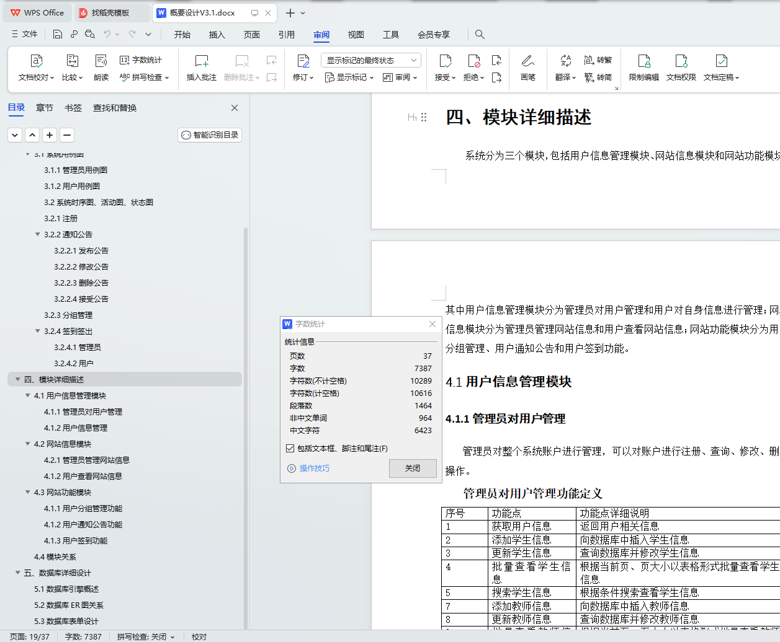
Task: Open the 开始 ribbon tab
Action: (x=182, y=35)
